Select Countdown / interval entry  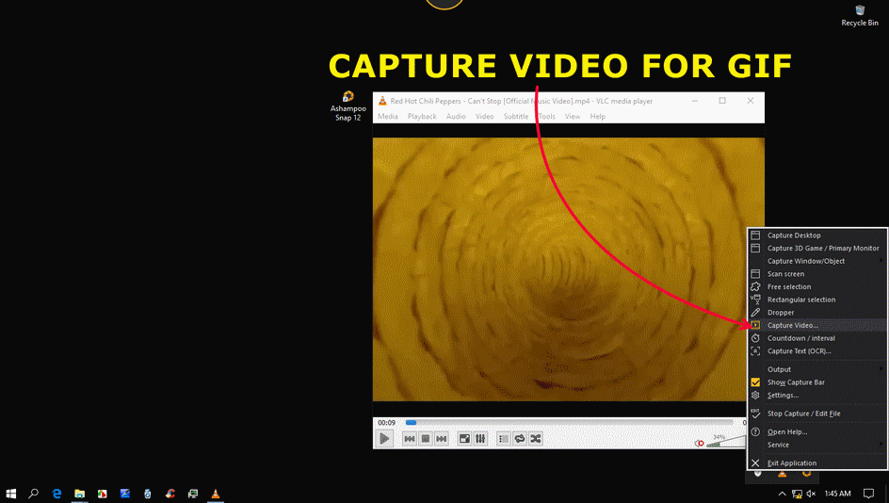point(817,338)
